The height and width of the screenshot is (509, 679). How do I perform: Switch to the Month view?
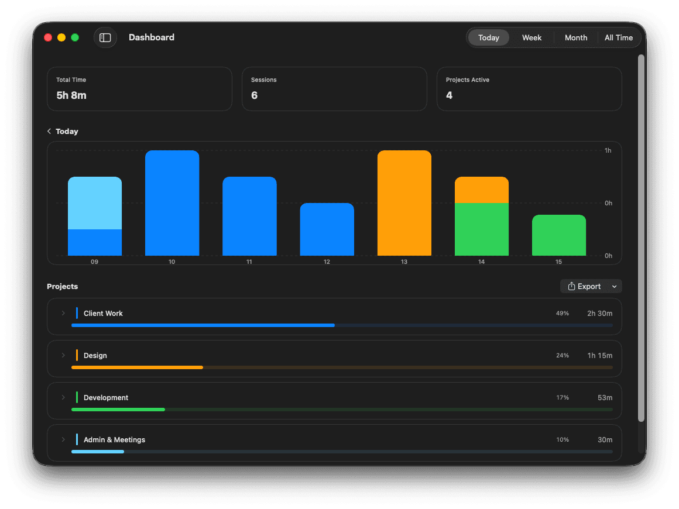(575, 37)
